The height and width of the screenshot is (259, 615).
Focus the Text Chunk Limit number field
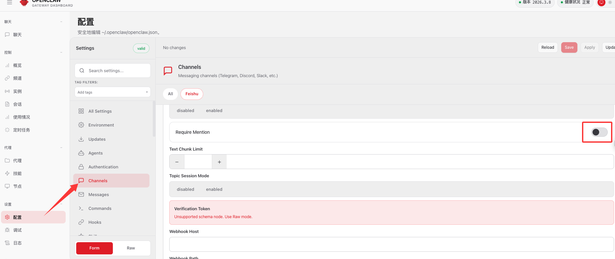point(198,162)
